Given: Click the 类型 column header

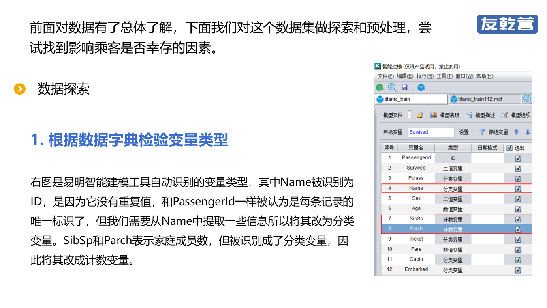Looking at the screenshot, I should click(453, 148).
